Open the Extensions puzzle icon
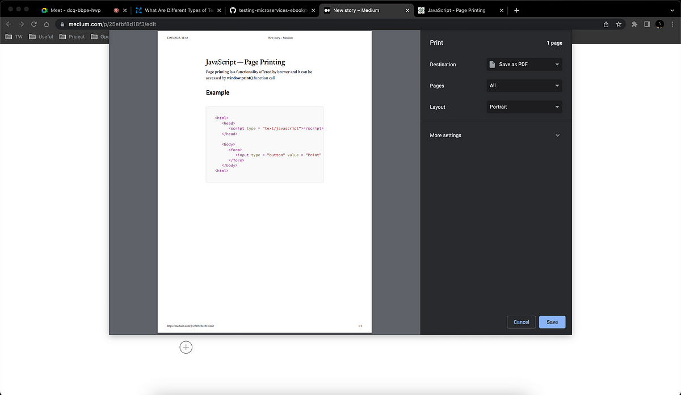Image resolution: width=681 pixels, height=395 pixels. point(634,24)
